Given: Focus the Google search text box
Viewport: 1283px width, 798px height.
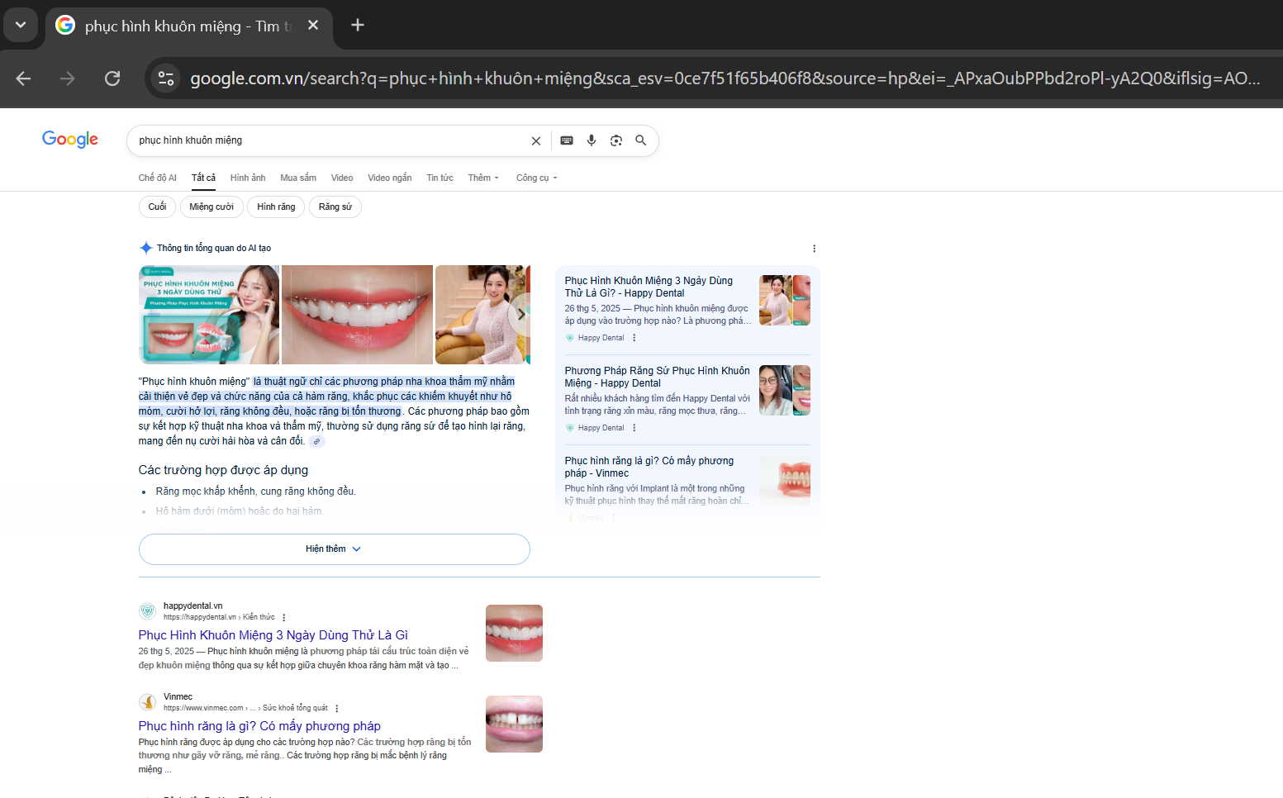Looking at the screenshot, I should tap(330, 140).
